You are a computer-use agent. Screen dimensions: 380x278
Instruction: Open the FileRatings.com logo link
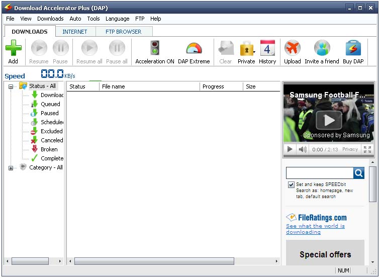coord(316,217)
